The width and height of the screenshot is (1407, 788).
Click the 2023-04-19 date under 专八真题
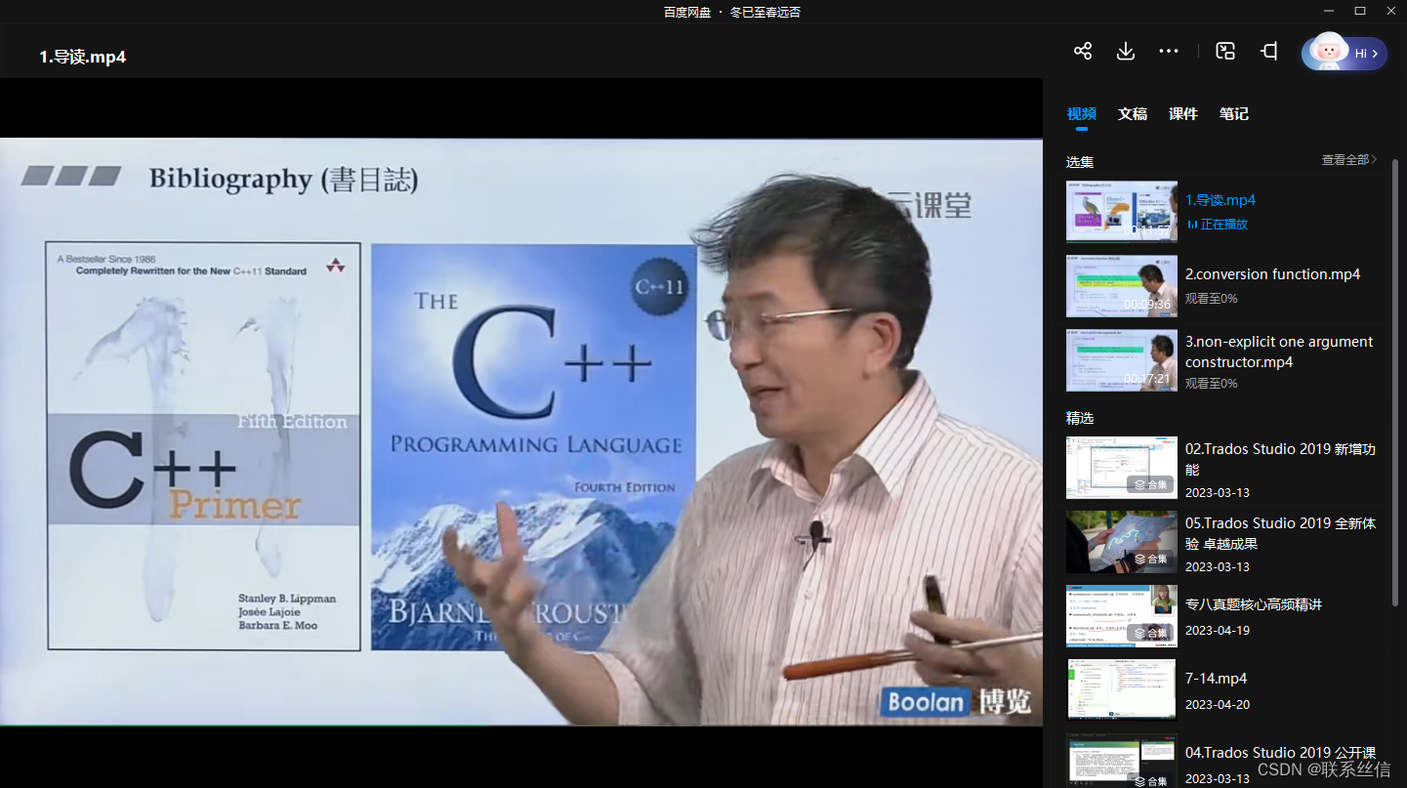[1218, 631]
